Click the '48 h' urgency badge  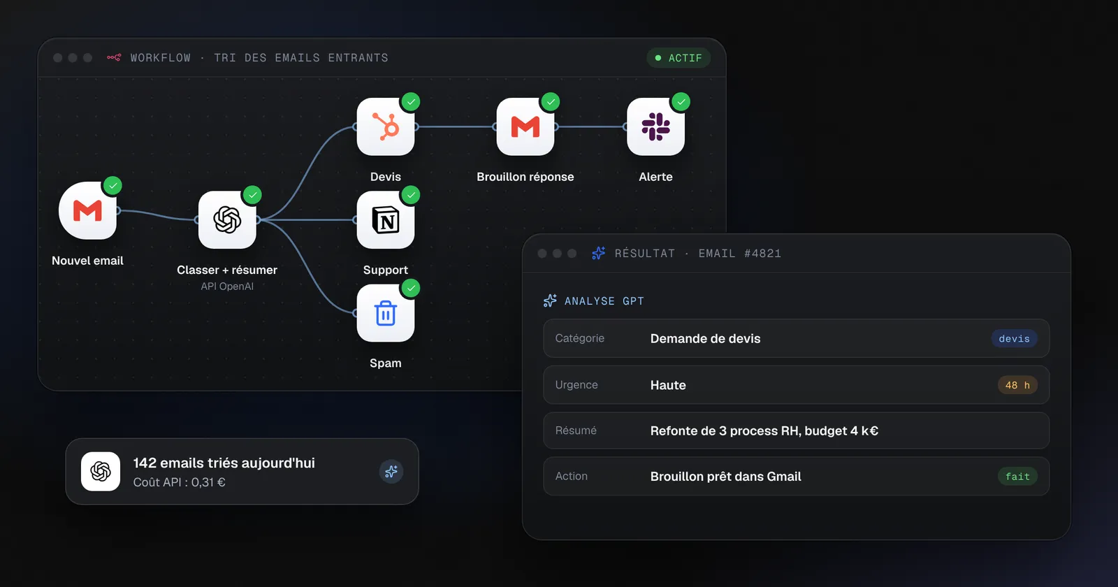coord(1017,385)
